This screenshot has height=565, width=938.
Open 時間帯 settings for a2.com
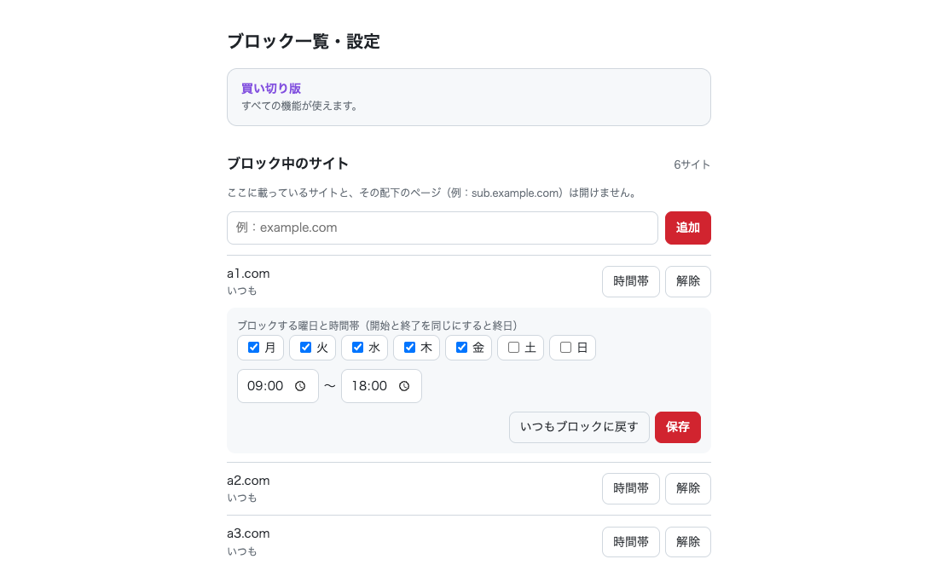click(x=630, y=488)
